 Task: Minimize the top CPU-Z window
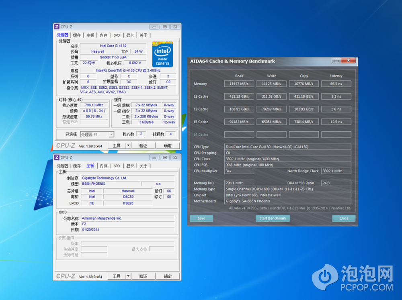154,27
